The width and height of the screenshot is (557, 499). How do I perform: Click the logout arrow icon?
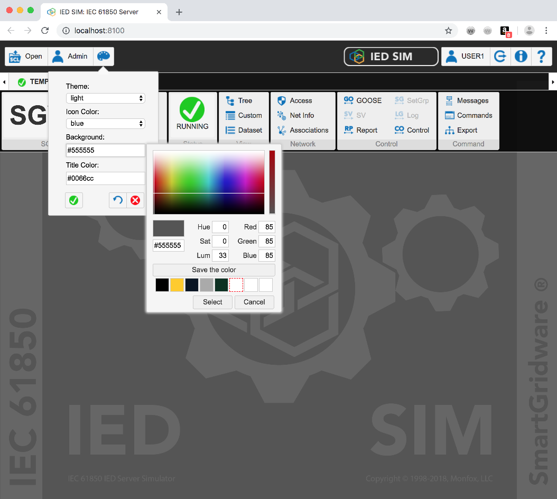coord(500,56)
